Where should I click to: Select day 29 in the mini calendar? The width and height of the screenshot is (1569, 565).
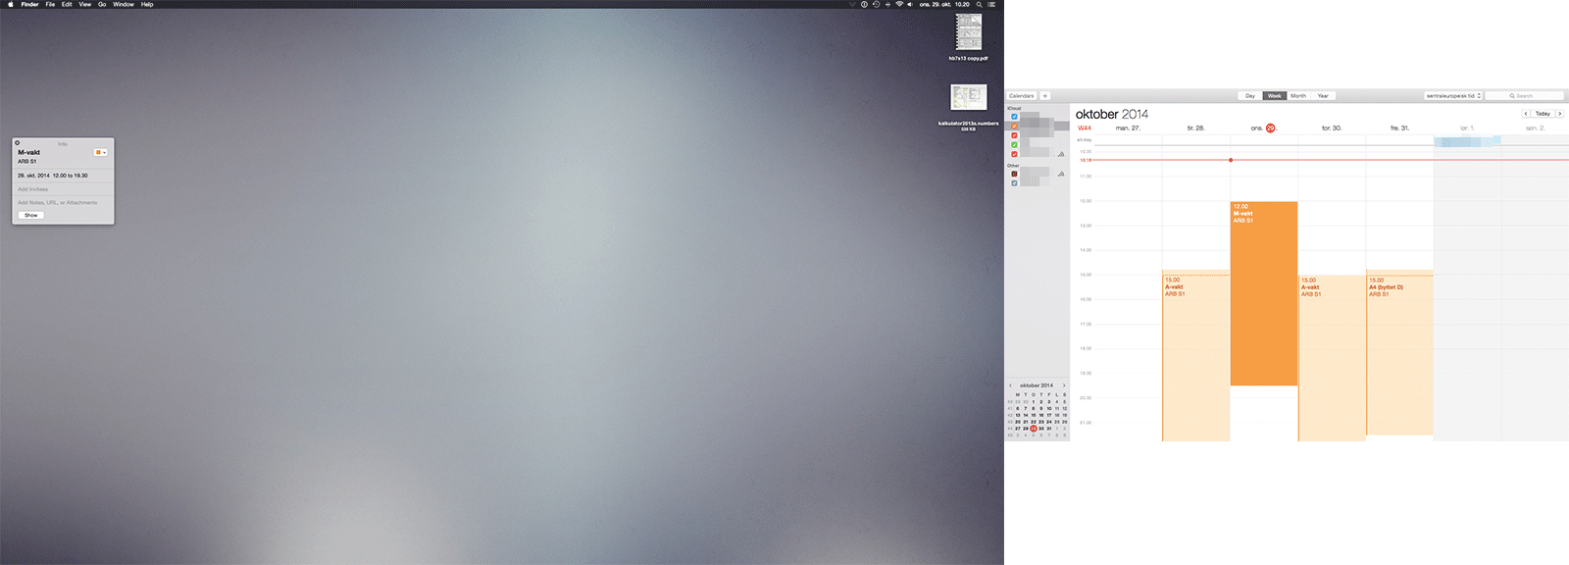pyautogui.click(x=1034, y=429)
